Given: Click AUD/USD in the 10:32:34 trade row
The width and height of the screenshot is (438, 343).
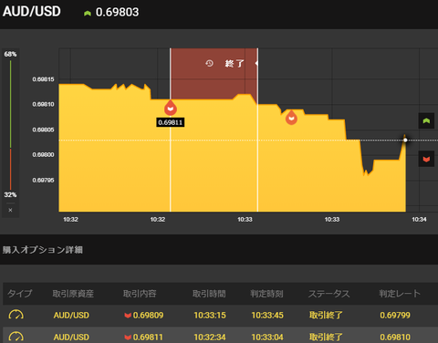Looking at the screenshot, I should click(x=71, y=338).
